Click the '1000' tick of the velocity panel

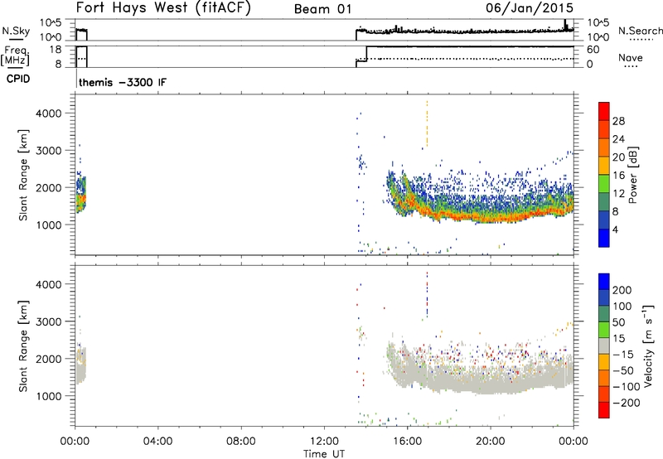49,396
